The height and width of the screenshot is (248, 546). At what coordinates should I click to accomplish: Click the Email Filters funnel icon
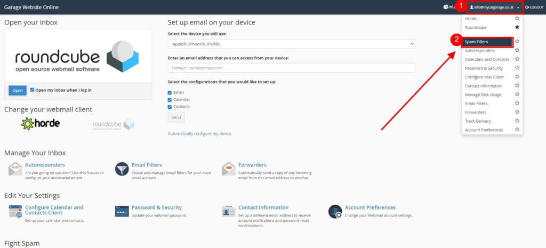(x=122, y=169)
